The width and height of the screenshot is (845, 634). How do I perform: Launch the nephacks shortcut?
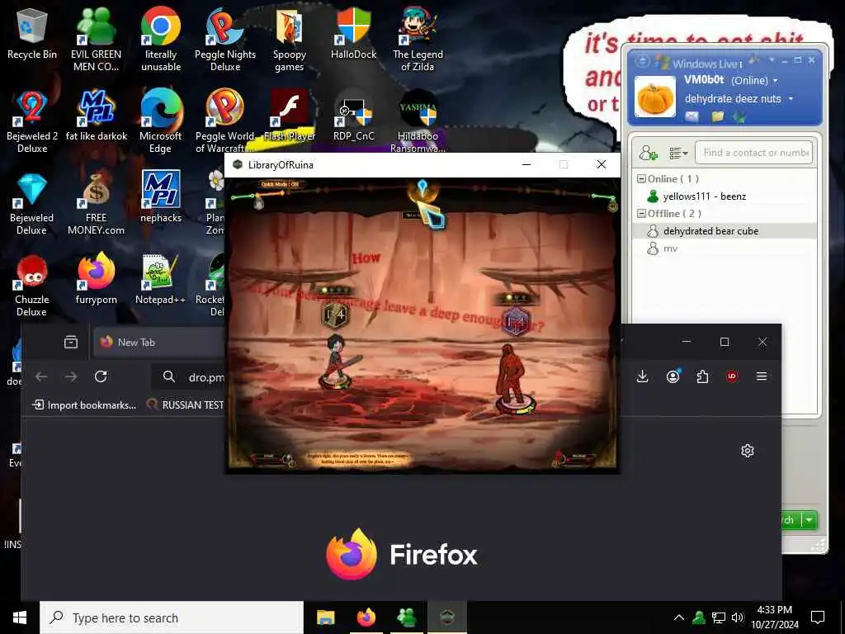click(x=161, y=196)
